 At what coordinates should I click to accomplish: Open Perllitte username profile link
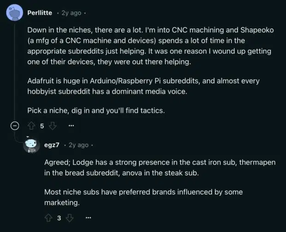point(40,13)
